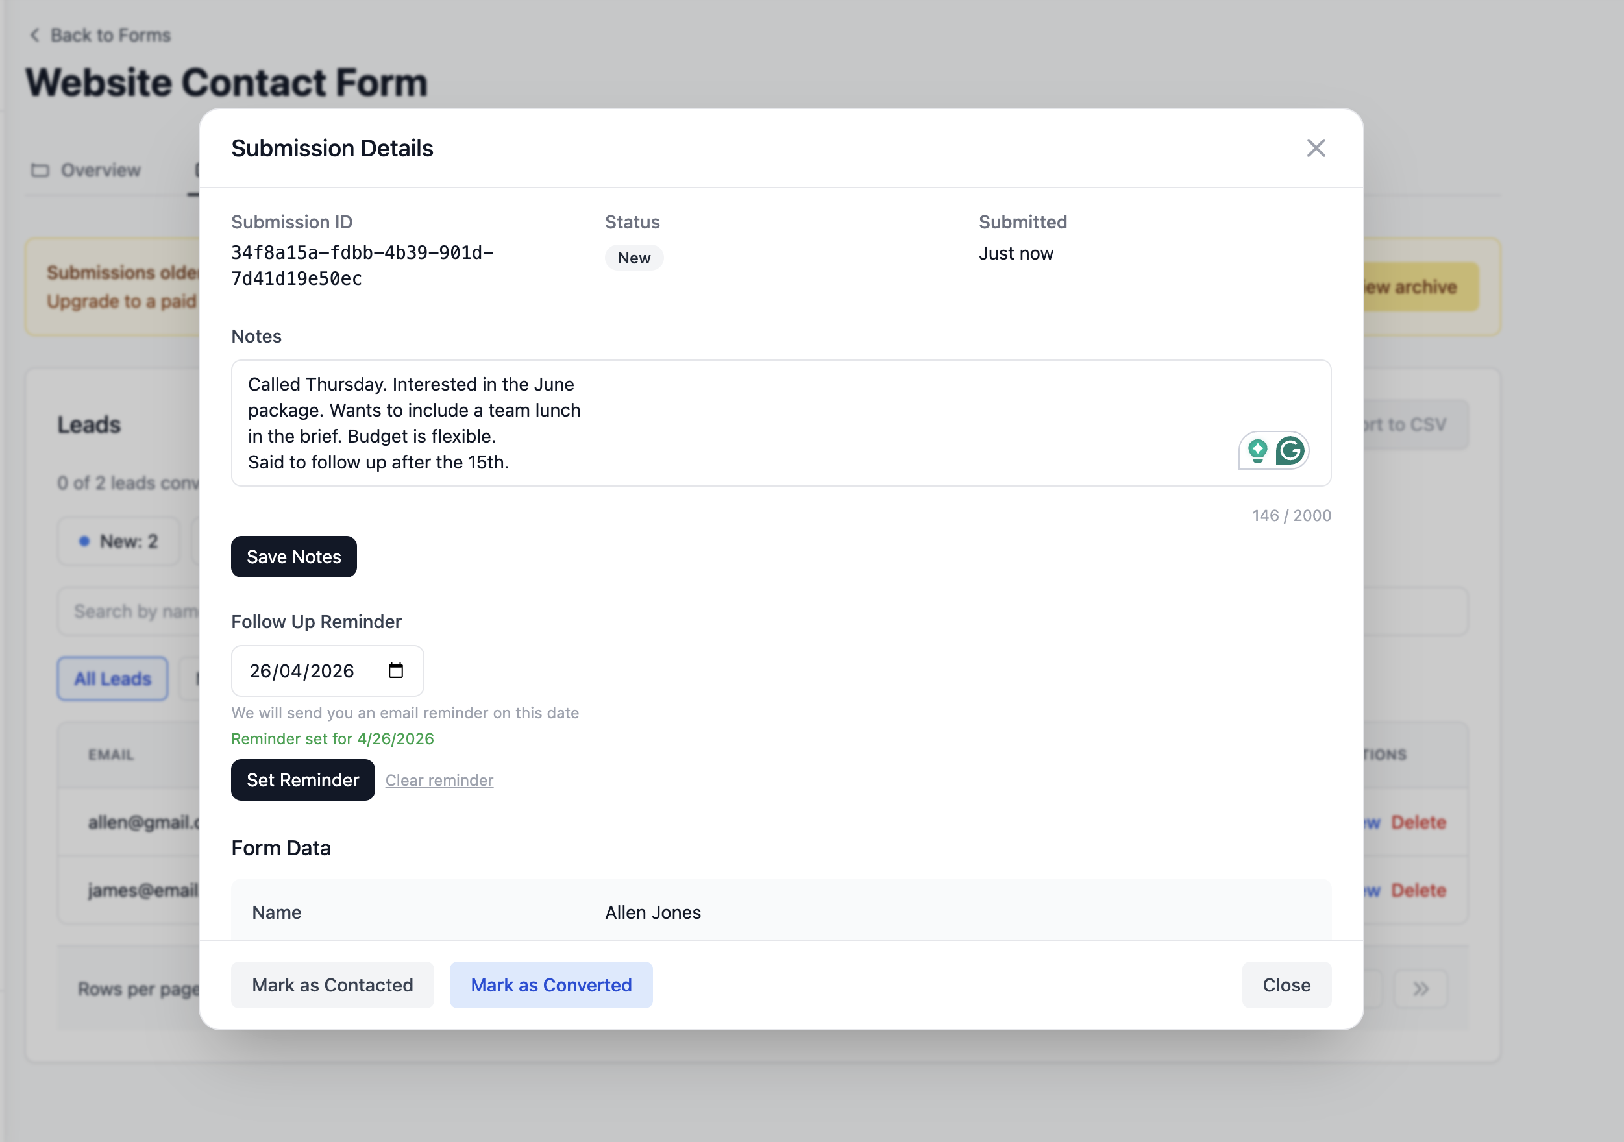Click the blue status dot on New: 2 chip

coord(84,541)
